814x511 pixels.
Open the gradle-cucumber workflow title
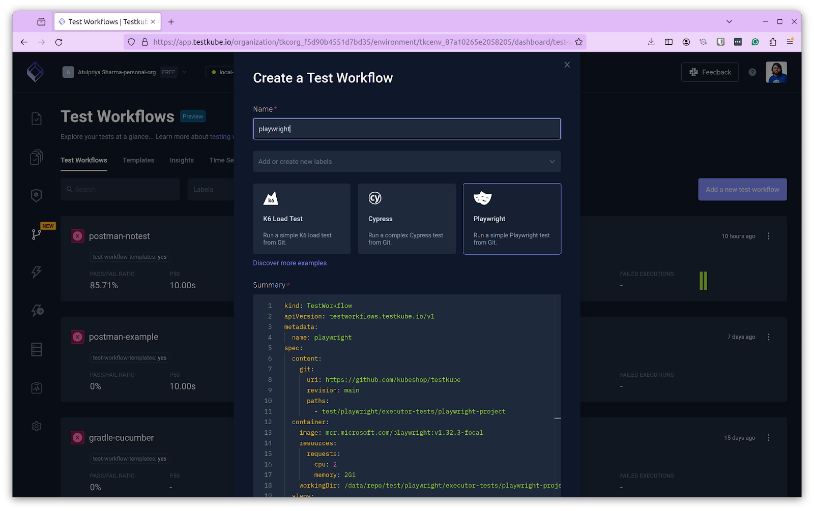[121, 438]
